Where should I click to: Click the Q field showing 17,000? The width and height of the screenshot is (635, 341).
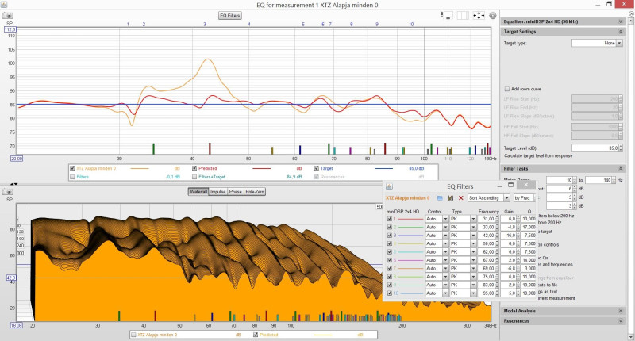pyautogui.click(x=529, y=227)
